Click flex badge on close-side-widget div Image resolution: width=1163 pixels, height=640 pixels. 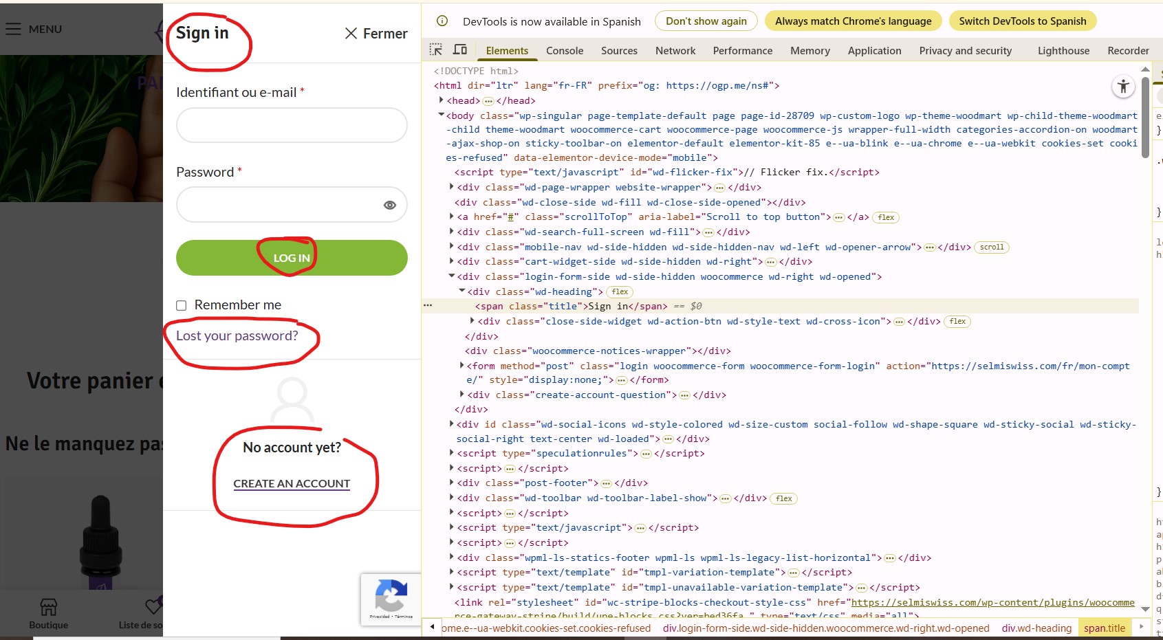click(957, 321)
